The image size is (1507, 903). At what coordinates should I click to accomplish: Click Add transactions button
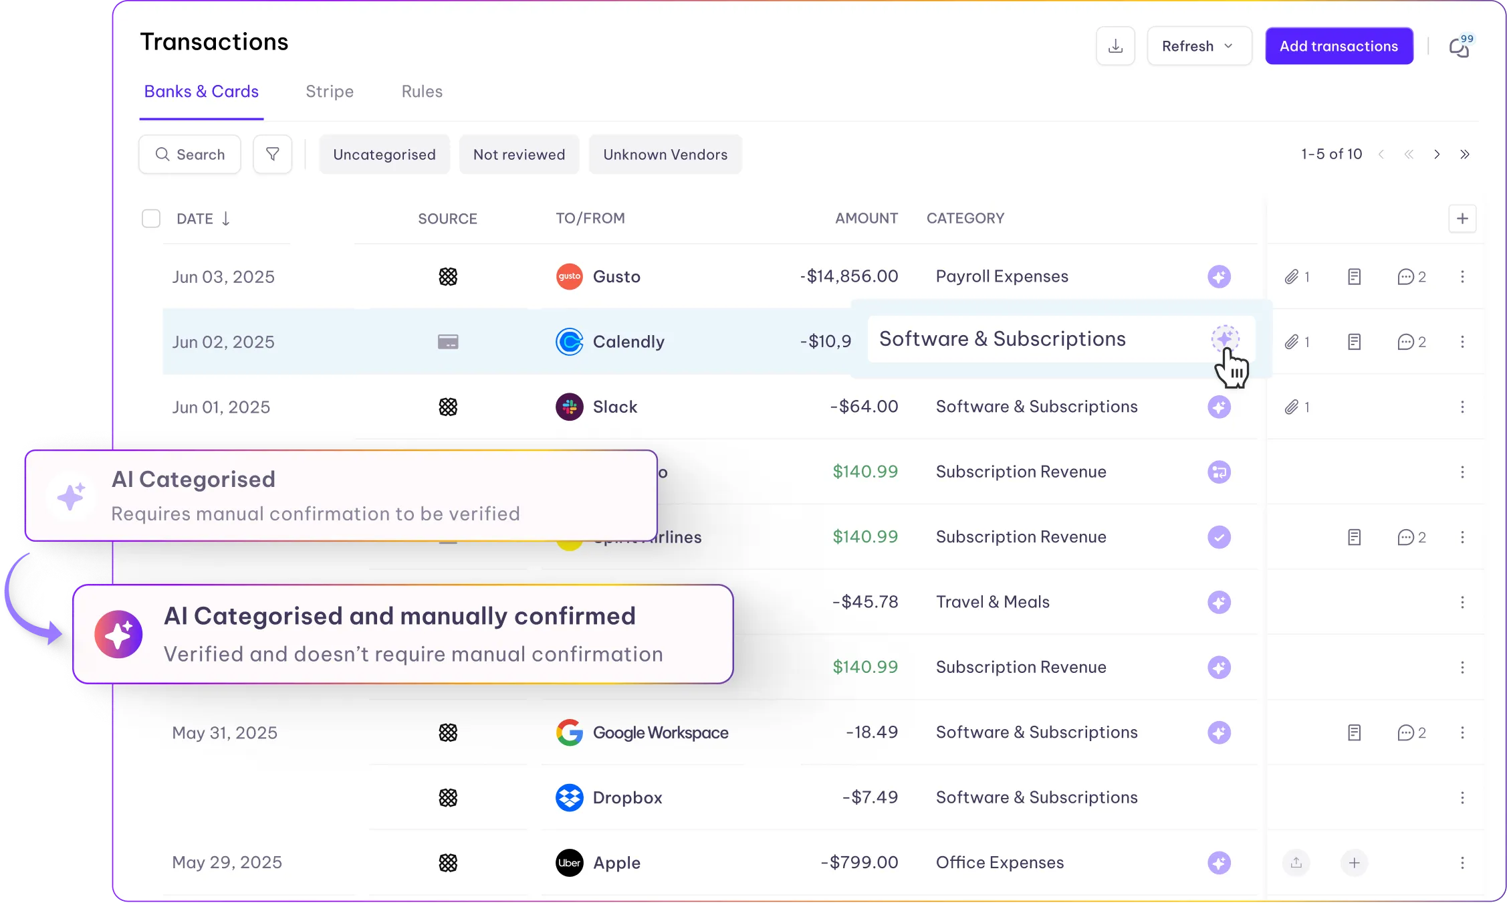coord(1339,46)
